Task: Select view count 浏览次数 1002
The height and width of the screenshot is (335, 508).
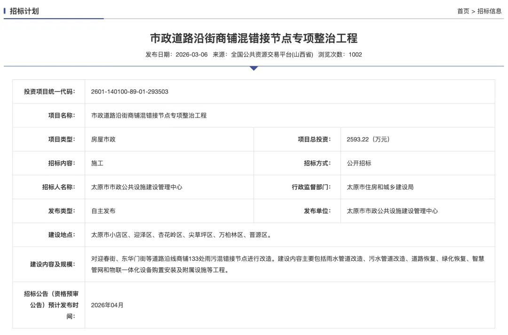Action: coord(340,55)
